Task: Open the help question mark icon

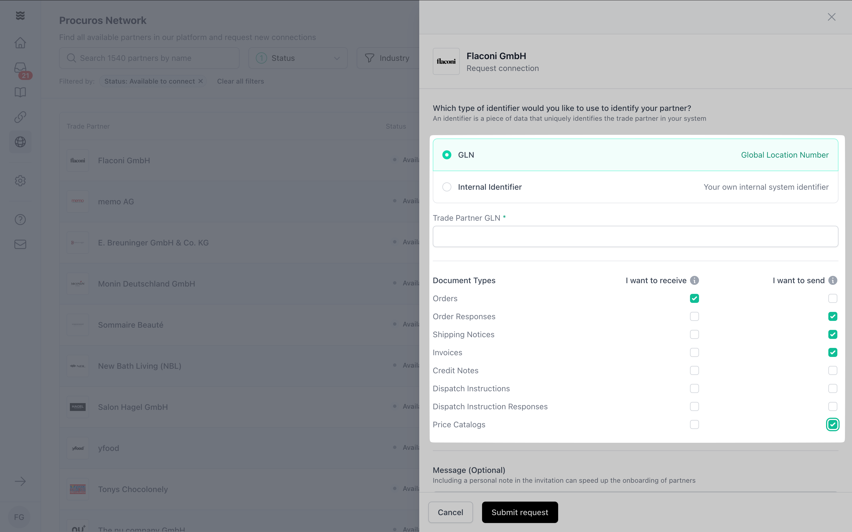Action: [20, 220]
